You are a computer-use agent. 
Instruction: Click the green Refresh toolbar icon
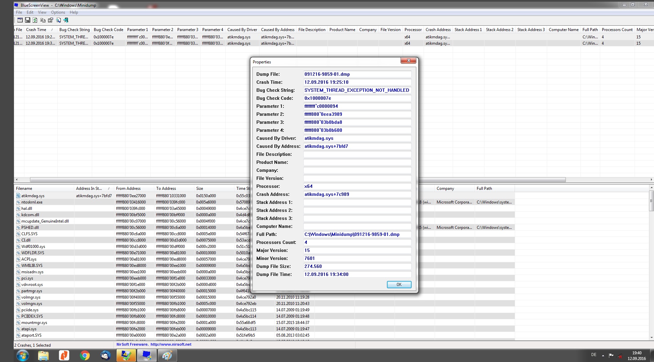[x=35, y=20]
